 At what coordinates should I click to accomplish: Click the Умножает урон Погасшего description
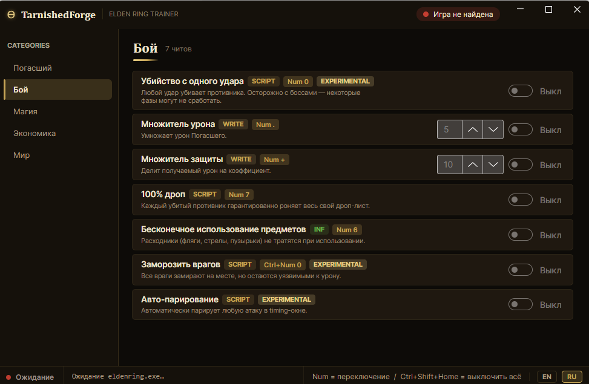pos(183,135)
